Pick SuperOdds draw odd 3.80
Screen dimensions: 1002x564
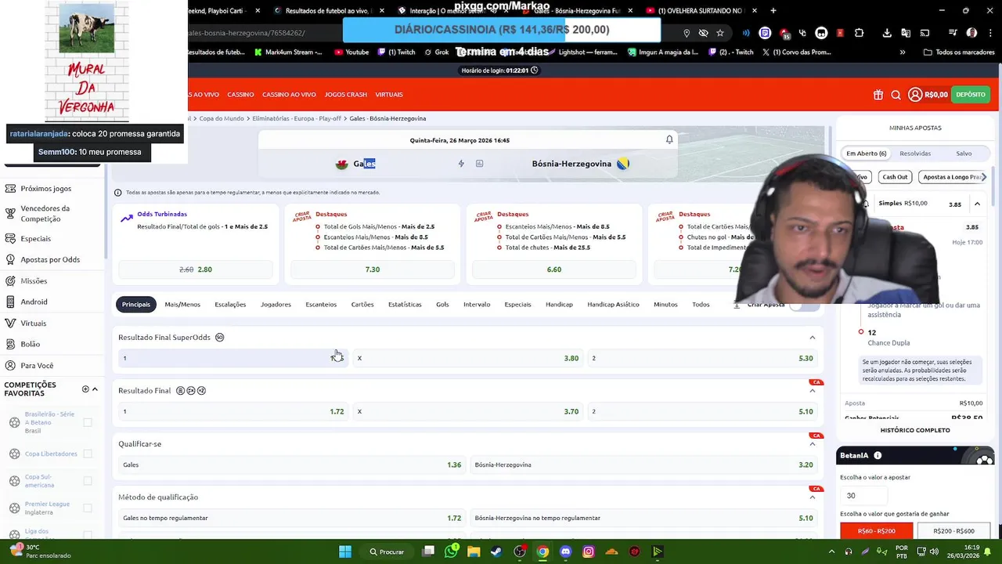click(467, 358)
